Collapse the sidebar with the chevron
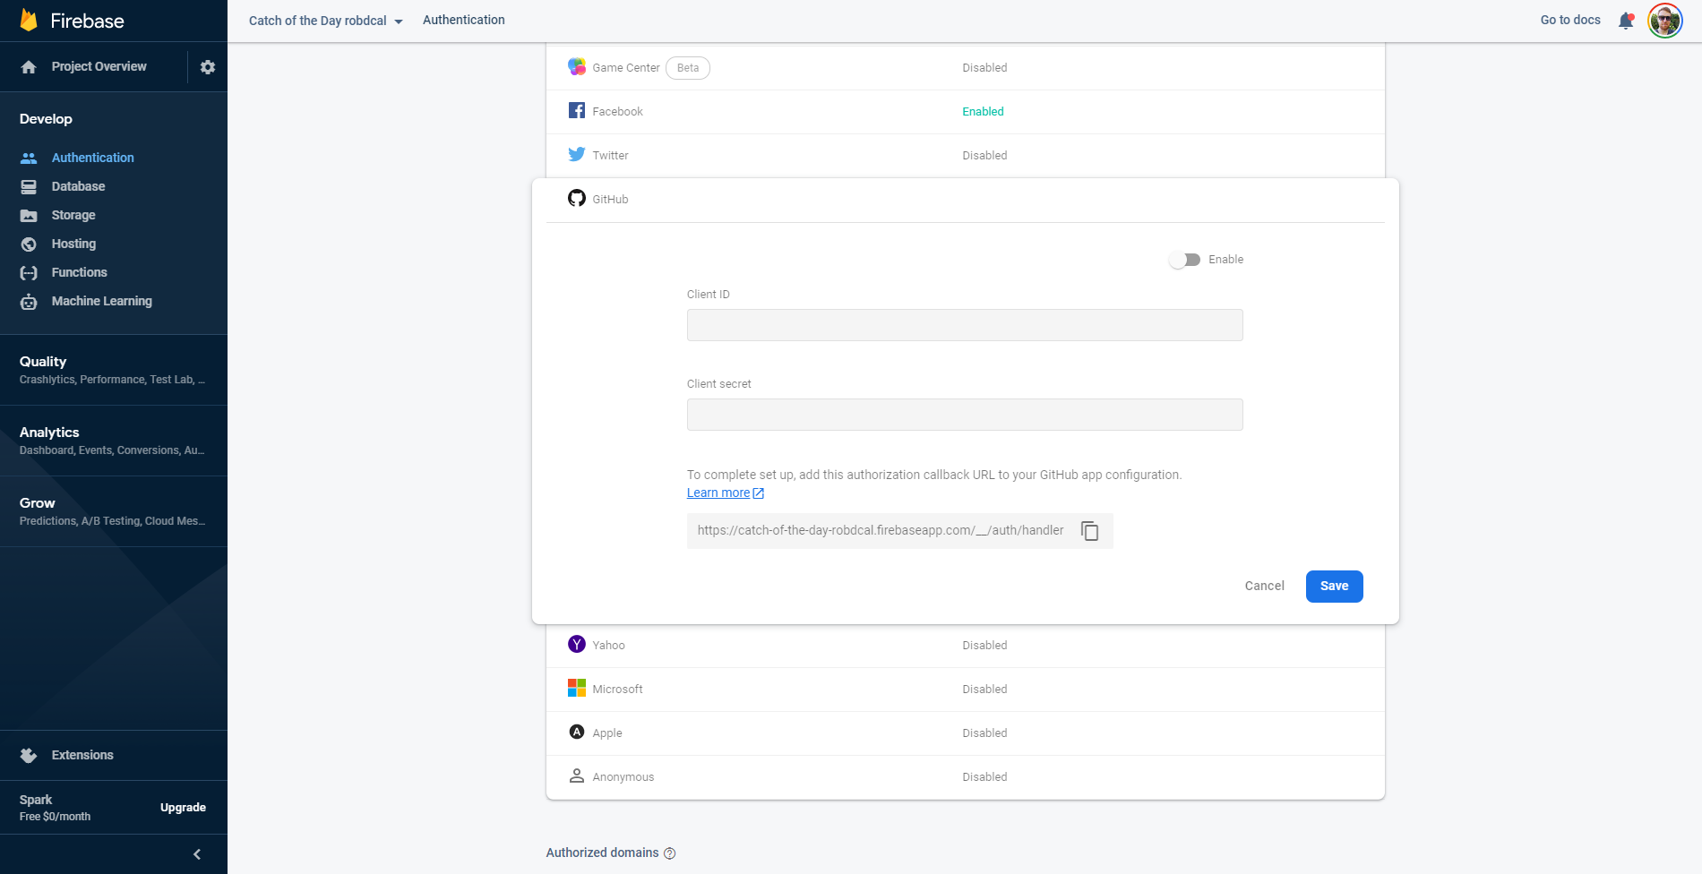This screenshot has width=1702, height=874. [x=197, y=854]
